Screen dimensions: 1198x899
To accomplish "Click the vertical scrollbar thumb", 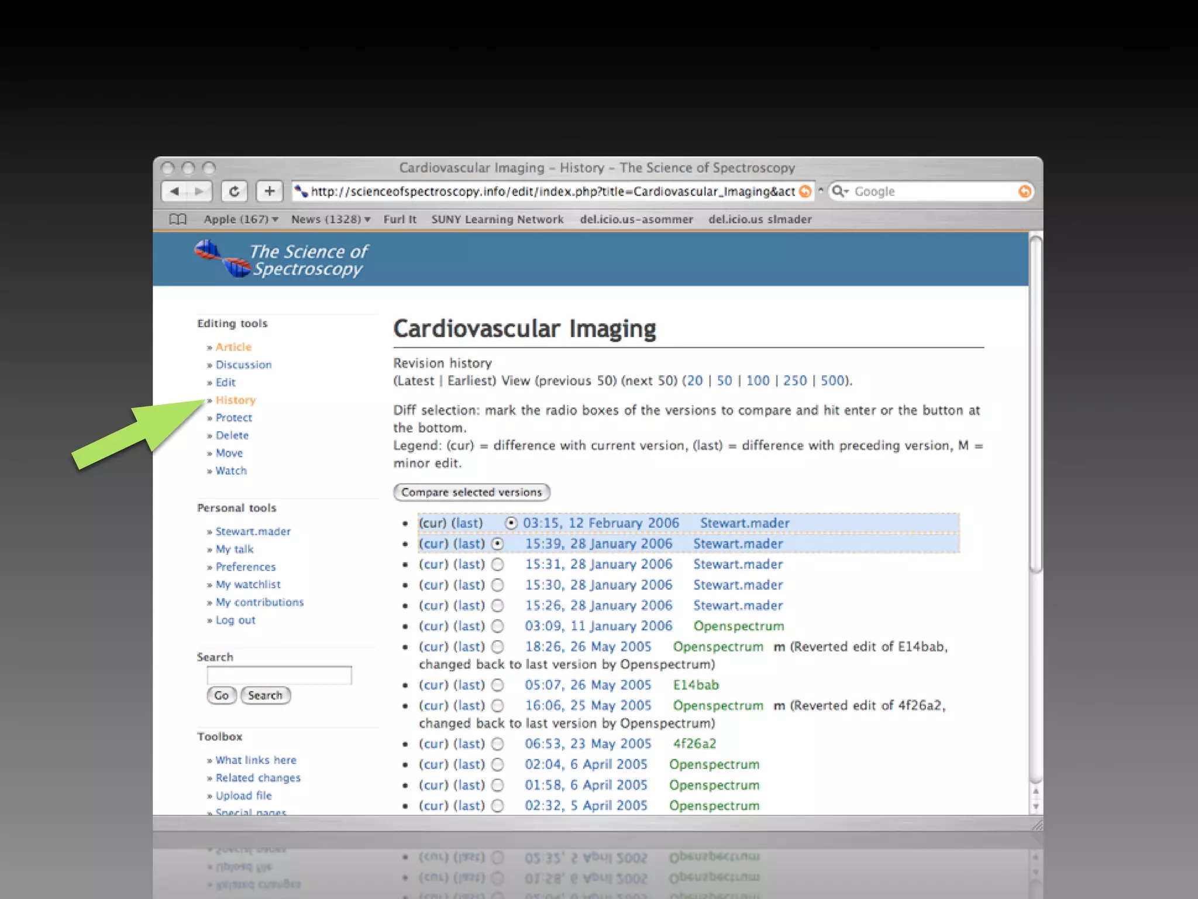I will pos(1035,404).
